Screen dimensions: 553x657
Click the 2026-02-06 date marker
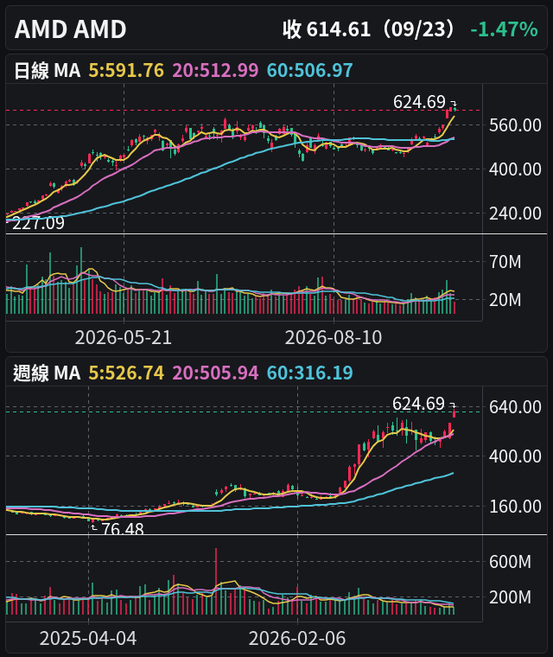[297, 639]
